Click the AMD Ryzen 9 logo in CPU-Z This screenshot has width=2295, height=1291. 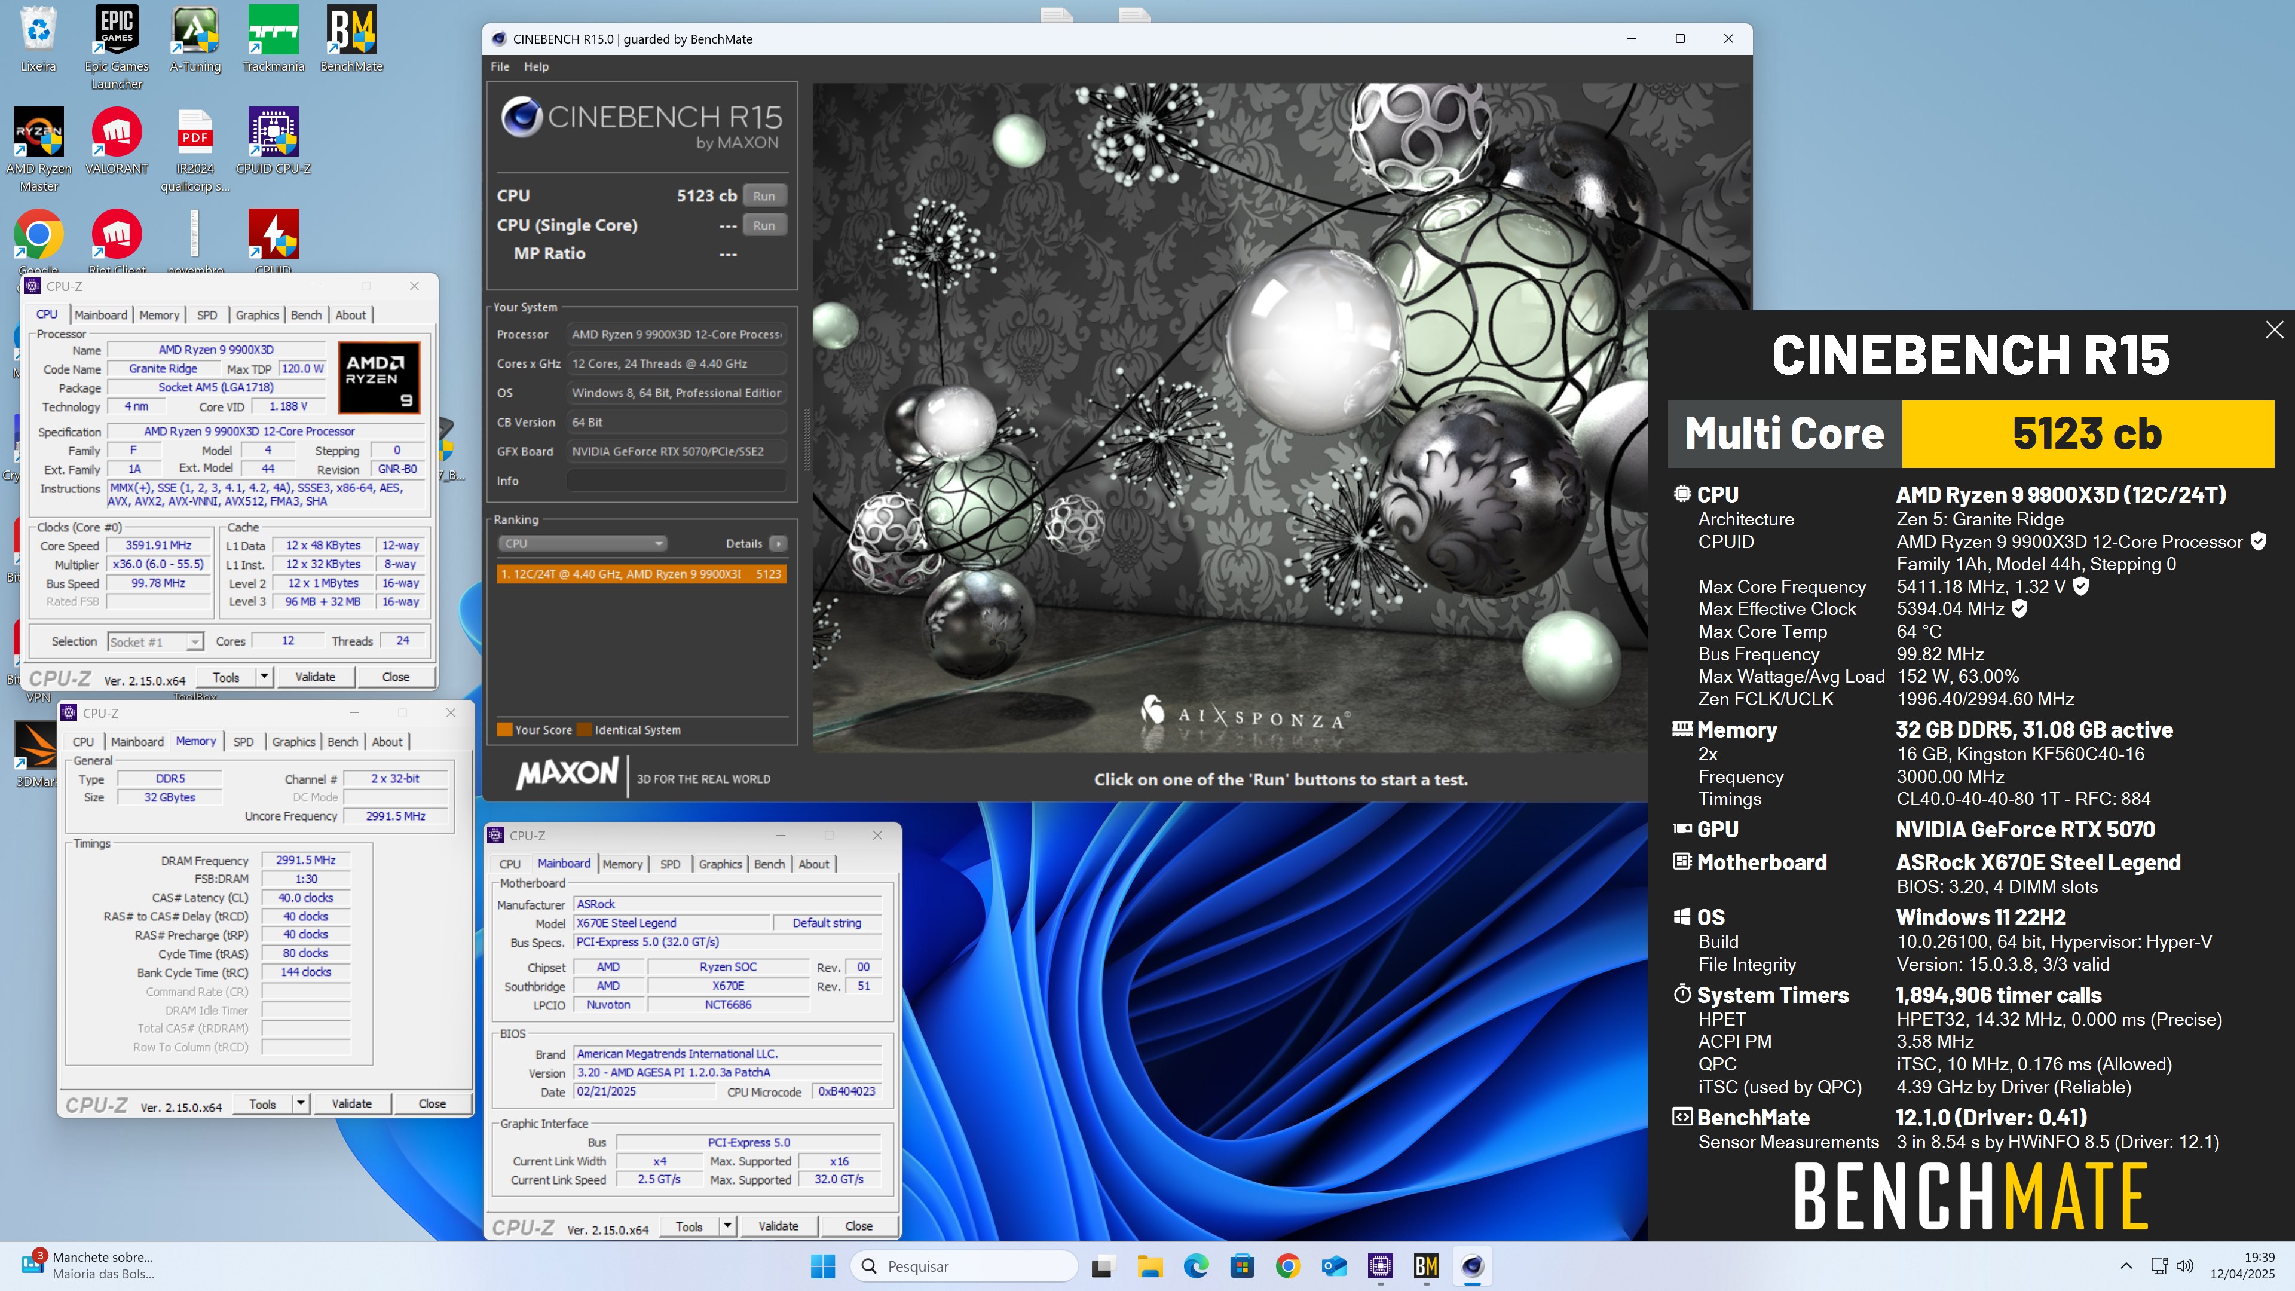pyautogui.click(x=380, y=378)
